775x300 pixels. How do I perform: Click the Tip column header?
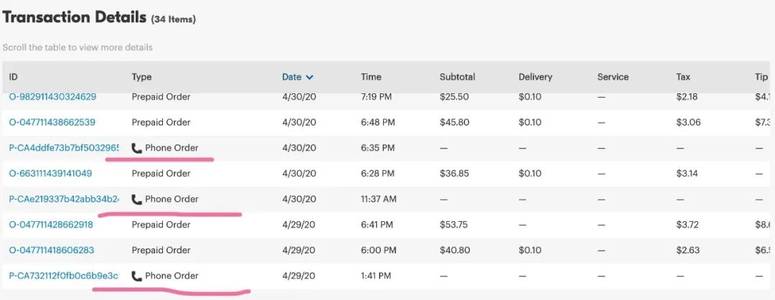761,77
